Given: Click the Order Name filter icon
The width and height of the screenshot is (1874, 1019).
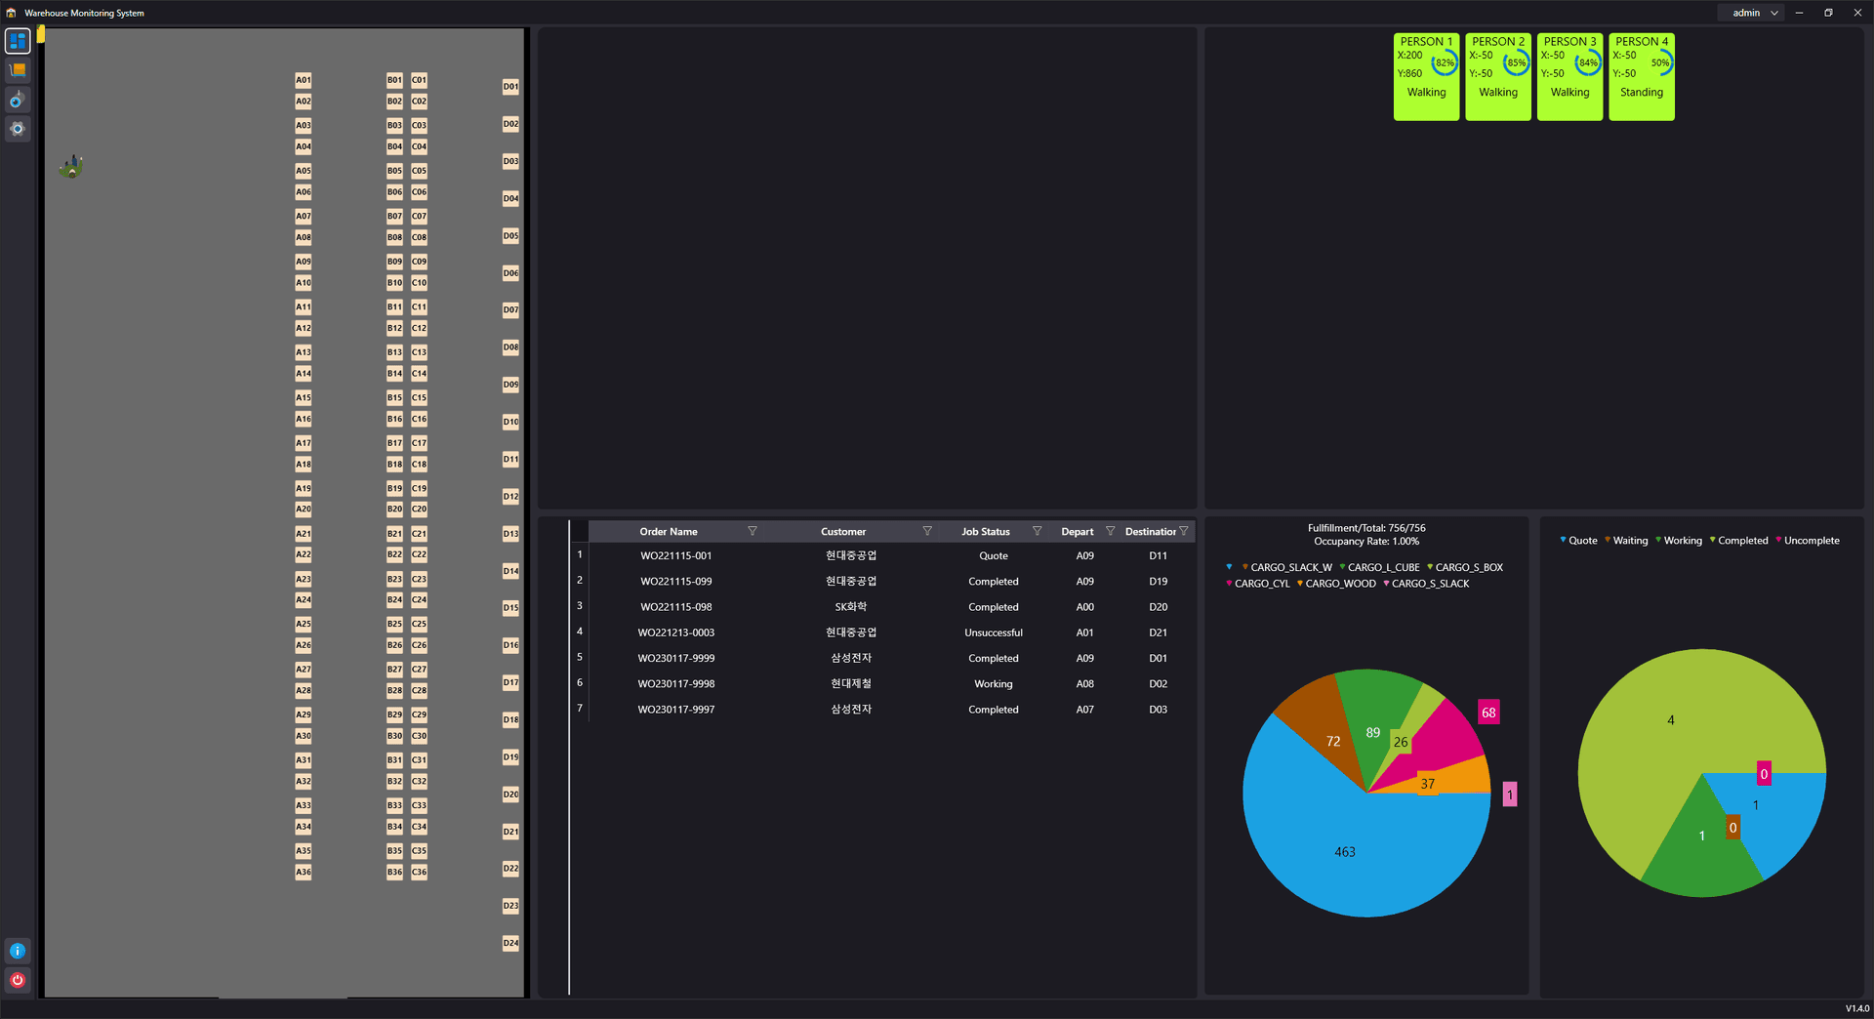Looking at the screenshot, I should pyautogui.click(x=752, y=531).
